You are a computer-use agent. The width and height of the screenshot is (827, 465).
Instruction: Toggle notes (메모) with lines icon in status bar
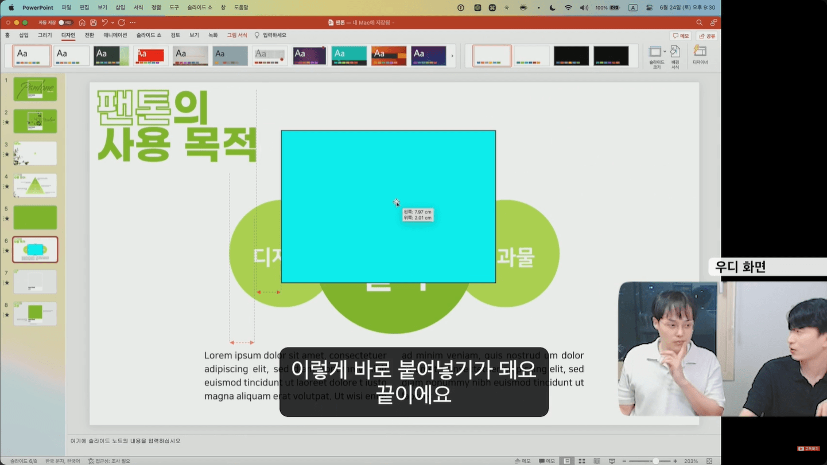[522, 461]
